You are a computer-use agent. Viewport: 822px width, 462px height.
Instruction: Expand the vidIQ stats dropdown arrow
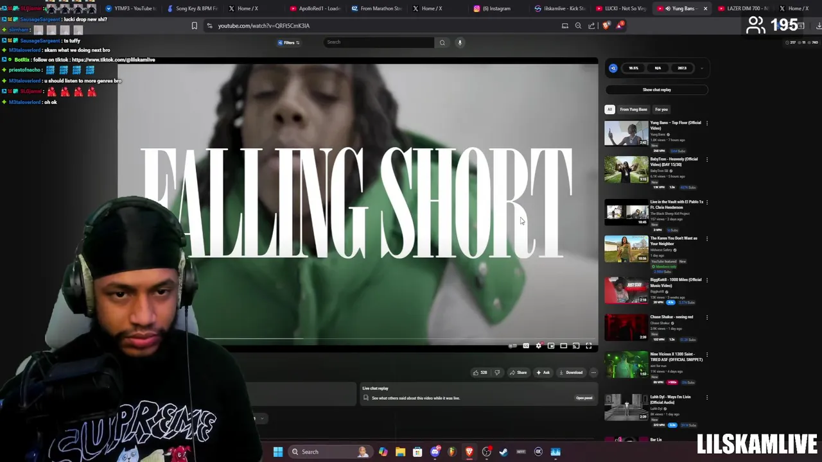(x=701, y=68)
